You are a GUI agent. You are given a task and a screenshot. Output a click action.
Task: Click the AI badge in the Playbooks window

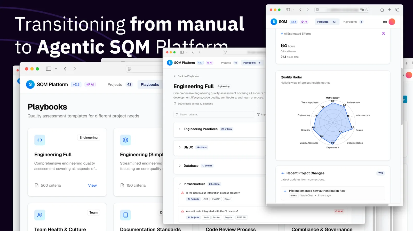pos(90,84)
